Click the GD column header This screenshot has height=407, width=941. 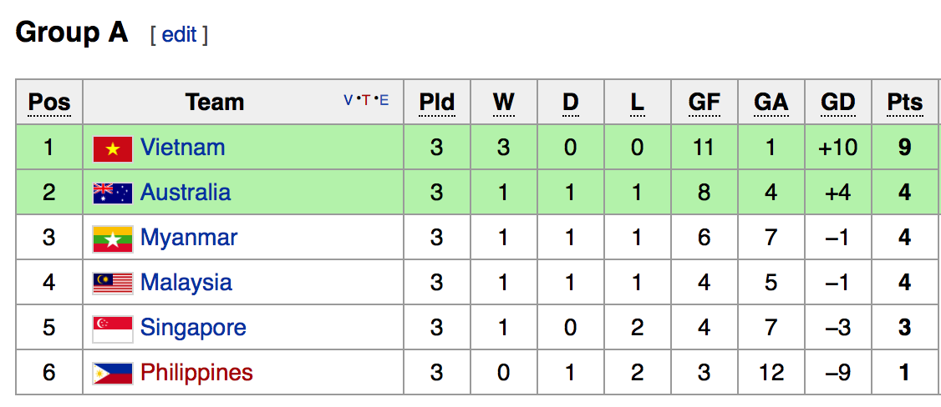pyautogui.click(x=837, y=103)
